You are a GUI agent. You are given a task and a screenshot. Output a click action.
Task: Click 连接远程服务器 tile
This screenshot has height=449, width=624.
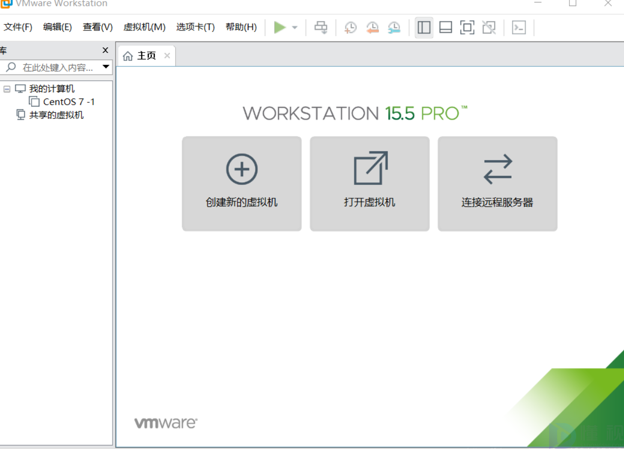tap(497, 183)
